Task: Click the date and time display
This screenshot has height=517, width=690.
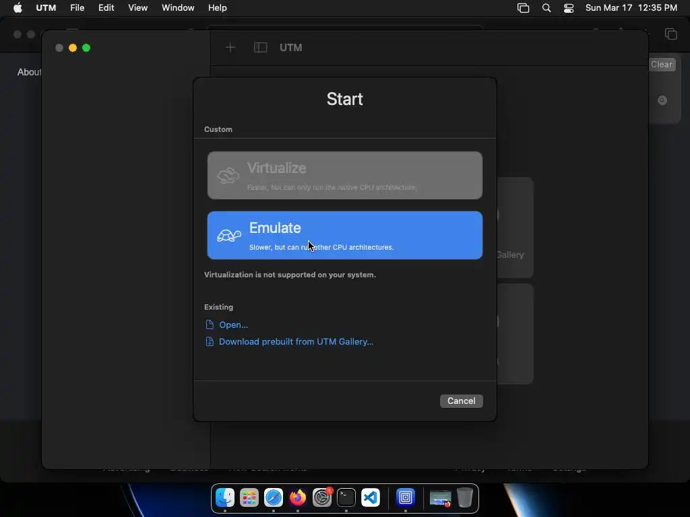Action: 631,7
